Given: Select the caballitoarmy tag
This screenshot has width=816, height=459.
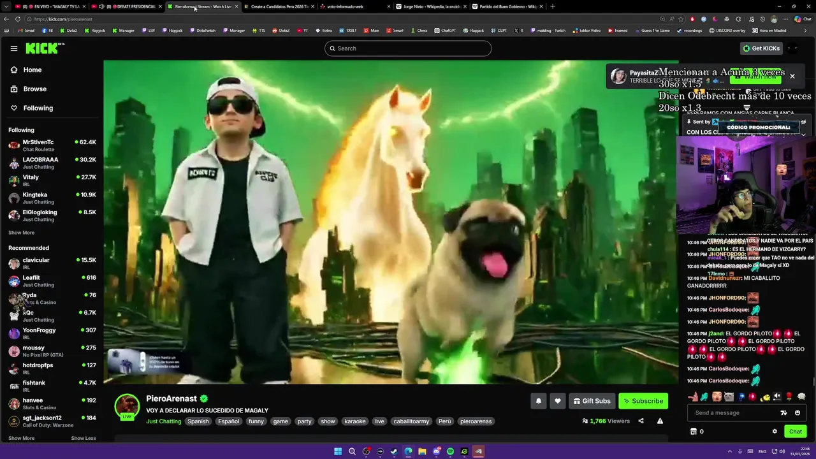Looking at the screenshot, I should point(411,421).
